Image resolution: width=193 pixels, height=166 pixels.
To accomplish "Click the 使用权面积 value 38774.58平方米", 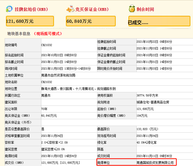I will click(x=147, y=95).
